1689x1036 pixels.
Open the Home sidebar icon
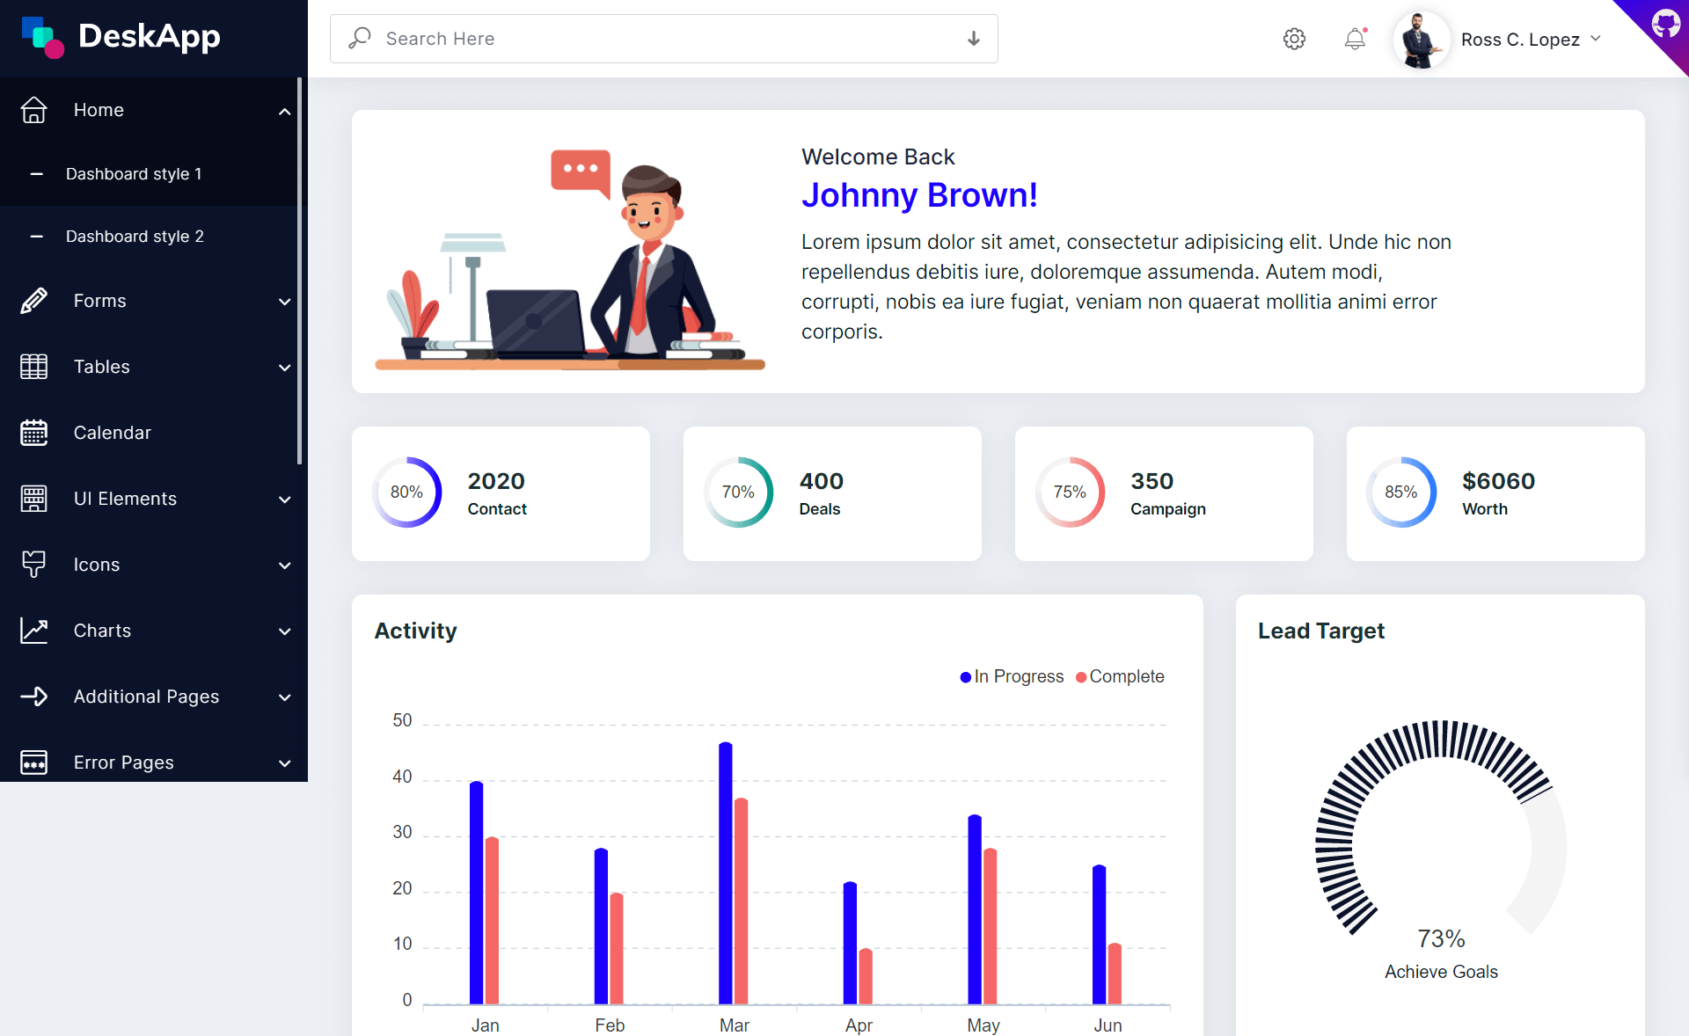pyautogui.click(x=33, y=110)
